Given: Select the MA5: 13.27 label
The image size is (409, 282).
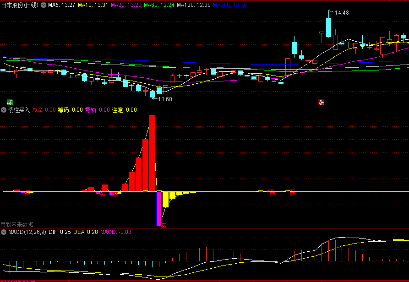Looking at the screenshot, I should (x=62, y=5).
